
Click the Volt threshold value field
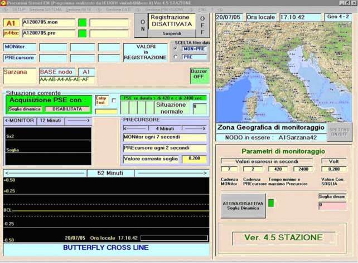[333, 169]
